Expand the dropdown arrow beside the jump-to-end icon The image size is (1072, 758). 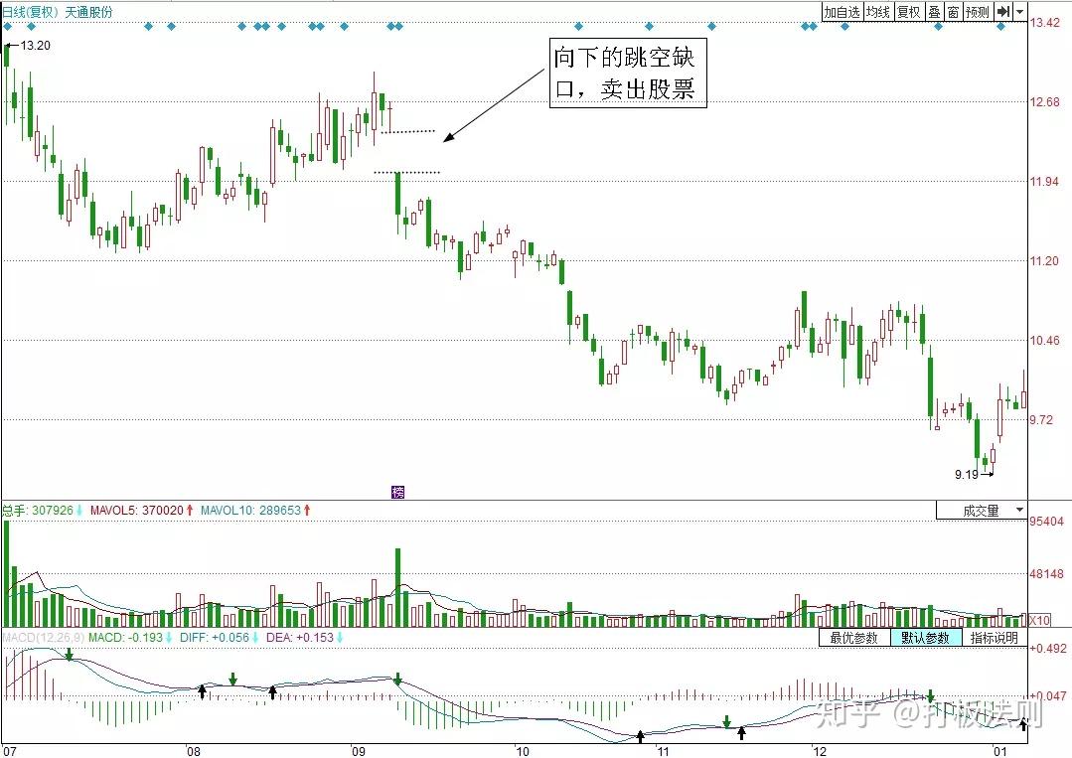click(x=1020, y=12)
